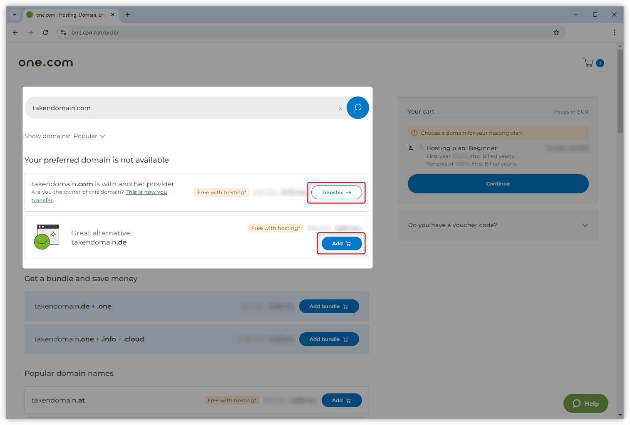Click the blue magnifier search button
Viewport: 630px width, 425px height.
pyautogui.click(x=357, y=108)
